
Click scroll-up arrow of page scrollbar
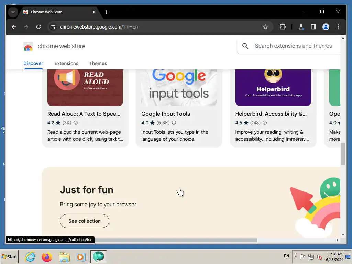pyautogui.click(x=343, y=38)
